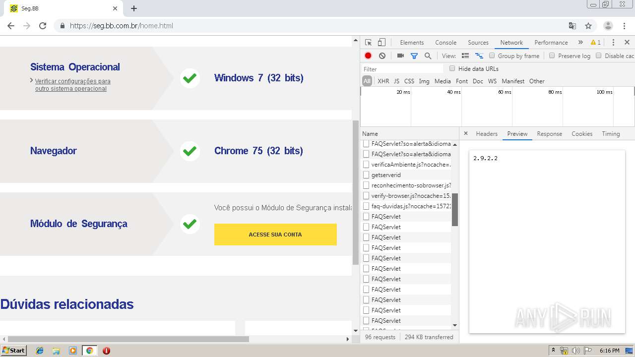
Task: Open the Performance tab
Action: [551, 43]
